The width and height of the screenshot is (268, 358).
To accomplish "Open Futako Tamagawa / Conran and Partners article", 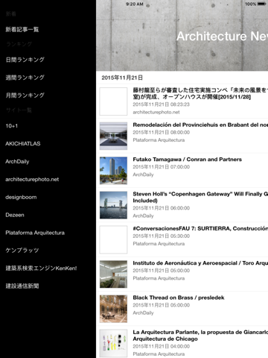I will (182, 171).
